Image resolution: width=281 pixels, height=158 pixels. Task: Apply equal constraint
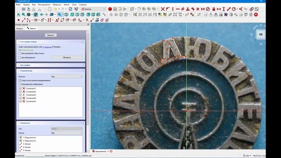pyautogui.click(x=198, y=9)
